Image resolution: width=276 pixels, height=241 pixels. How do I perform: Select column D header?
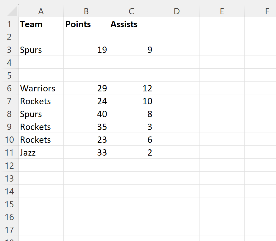(x=177, y=11)
